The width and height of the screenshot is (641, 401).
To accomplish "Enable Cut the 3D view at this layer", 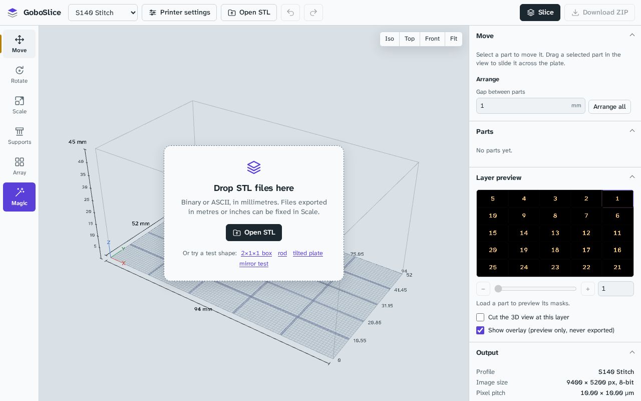I will coord(480,317).
